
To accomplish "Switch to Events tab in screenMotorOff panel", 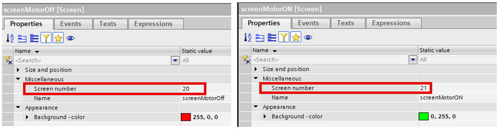I will 71,24.
